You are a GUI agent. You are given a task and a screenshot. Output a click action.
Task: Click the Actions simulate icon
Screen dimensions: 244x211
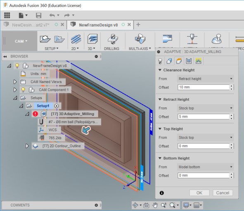click(217, 39)
